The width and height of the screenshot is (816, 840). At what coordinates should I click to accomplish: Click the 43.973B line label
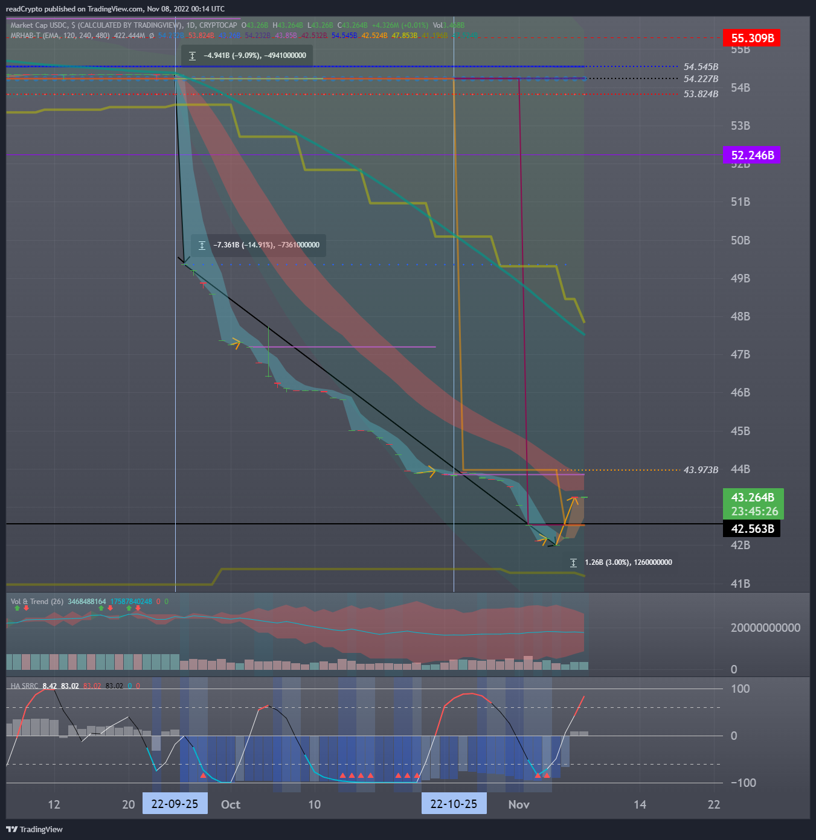[701, 469]
